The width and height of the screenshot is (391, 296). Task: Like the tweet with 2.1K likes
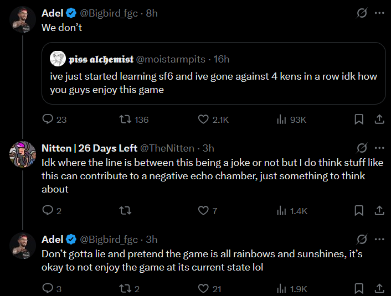point(203,119)
